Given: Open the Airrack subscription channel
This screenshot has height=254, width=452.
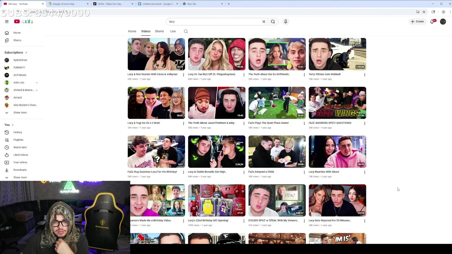Looking at the screenshot, I should (x=21, y=97).
